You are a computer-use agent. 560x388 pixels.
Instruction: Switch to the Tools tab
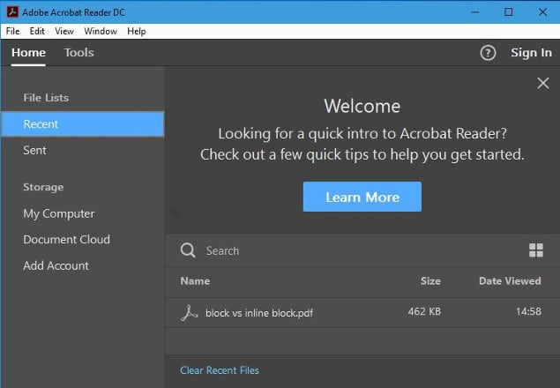[x=78, y=53]
